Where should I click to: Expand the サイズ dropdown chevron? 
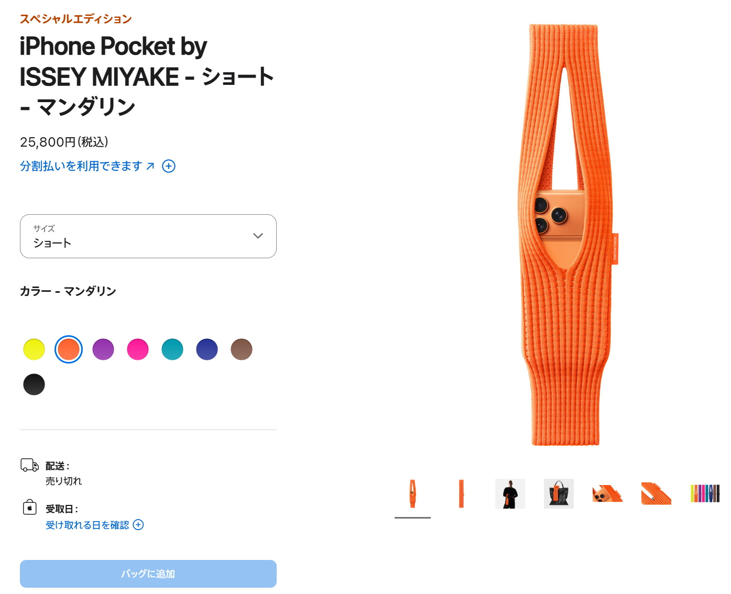[258, 236]
